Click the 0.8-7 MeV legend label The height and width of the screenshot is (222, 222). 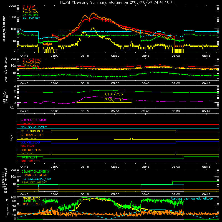pyautogui.click(x=30, y=65)
